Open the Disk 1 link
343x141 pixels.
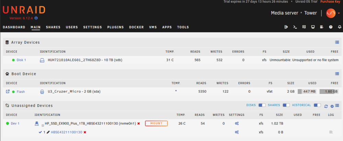21,60
